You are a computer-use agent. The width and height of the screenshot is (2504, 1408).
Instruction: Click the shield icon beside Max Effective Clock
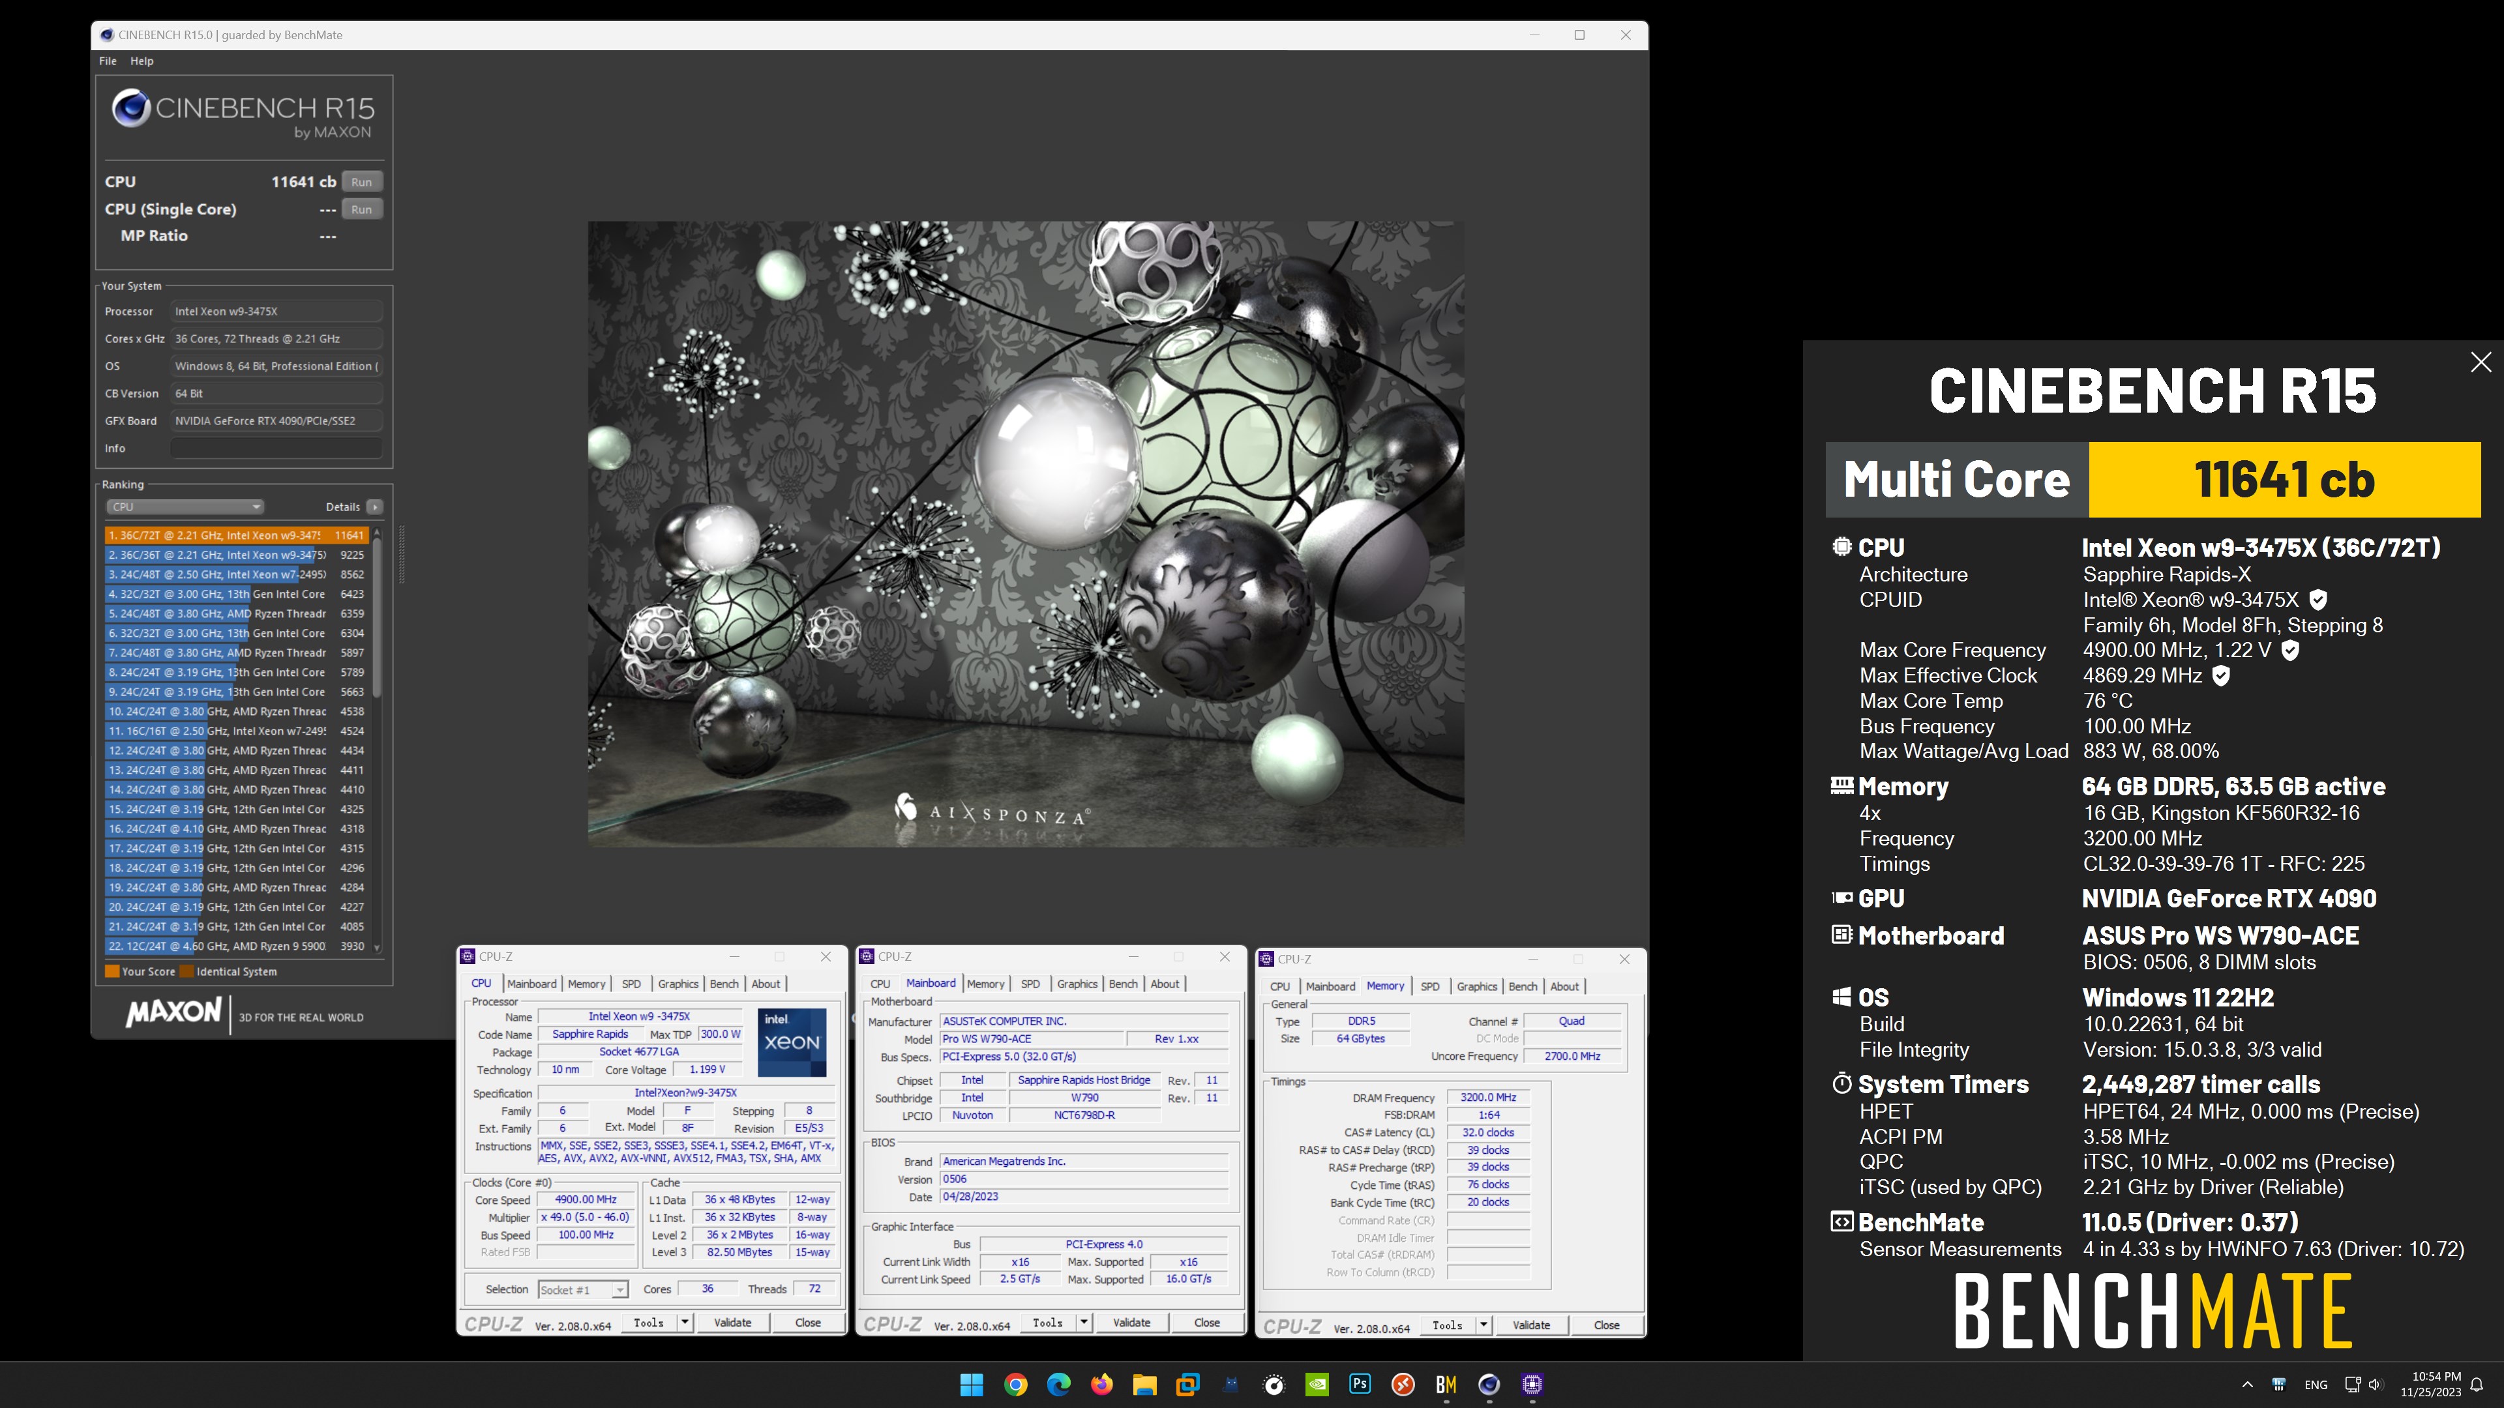[x=2221, y=675]
